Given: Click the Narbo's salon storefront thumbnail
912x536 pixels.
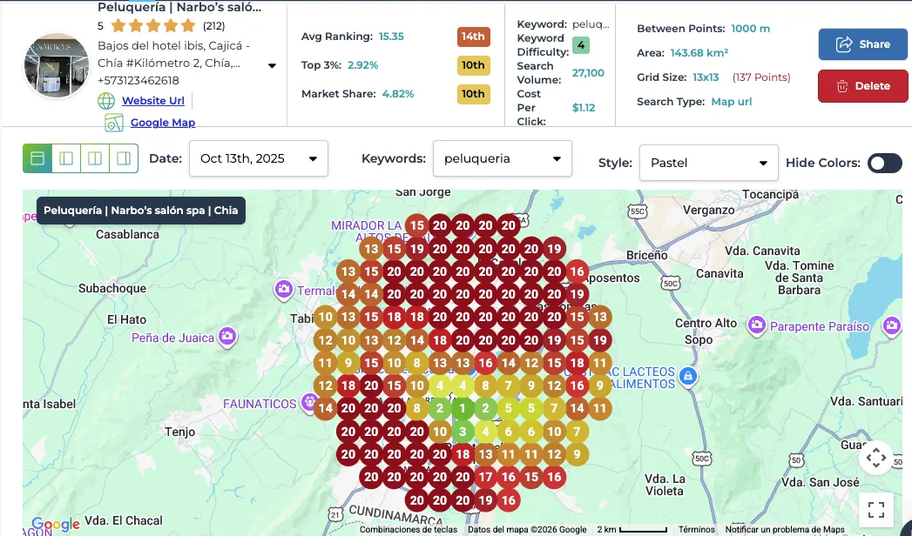Looking at the screenshot, I should tap(56, 65).
